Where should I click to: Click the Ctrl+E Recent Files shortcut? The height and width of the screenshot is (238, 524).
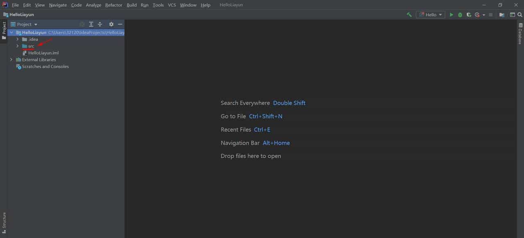click(x=262, y=129)
